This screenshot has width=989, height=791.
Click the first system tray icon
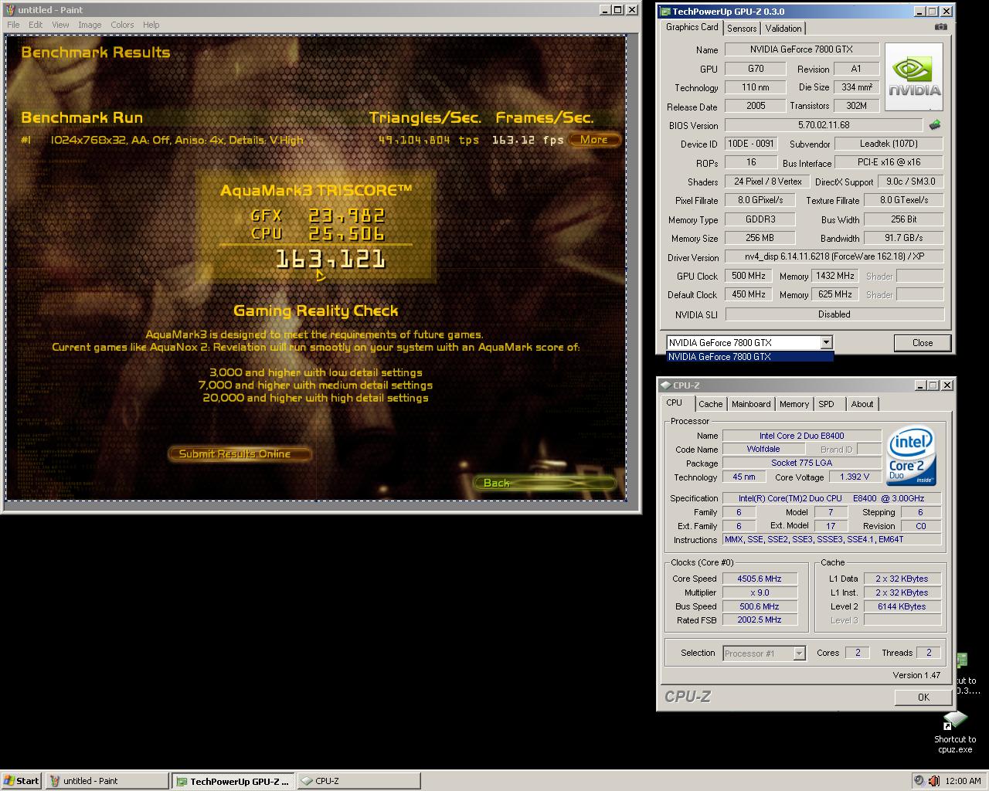[x=918, y=781]
